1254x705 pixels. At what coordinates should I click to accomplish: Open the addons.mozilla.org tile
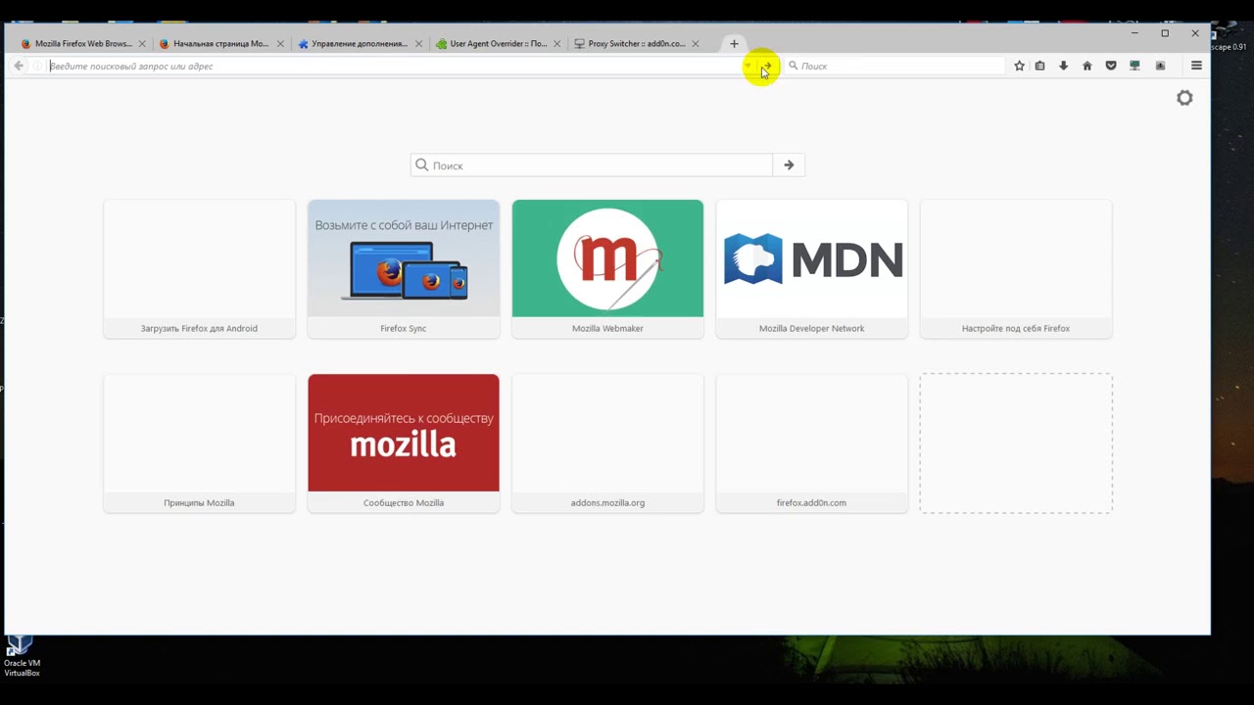(x=607, y=444)
